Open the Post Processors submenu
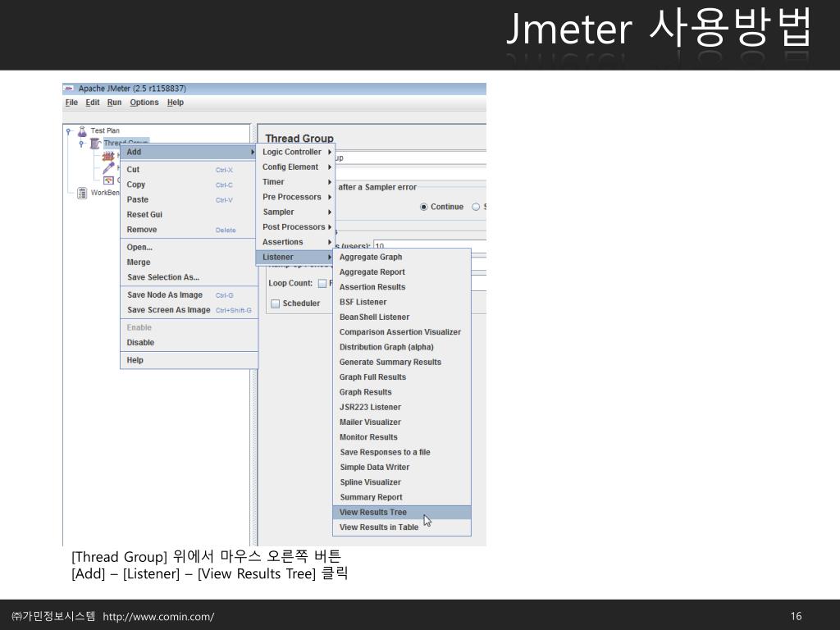 point(295,227)
